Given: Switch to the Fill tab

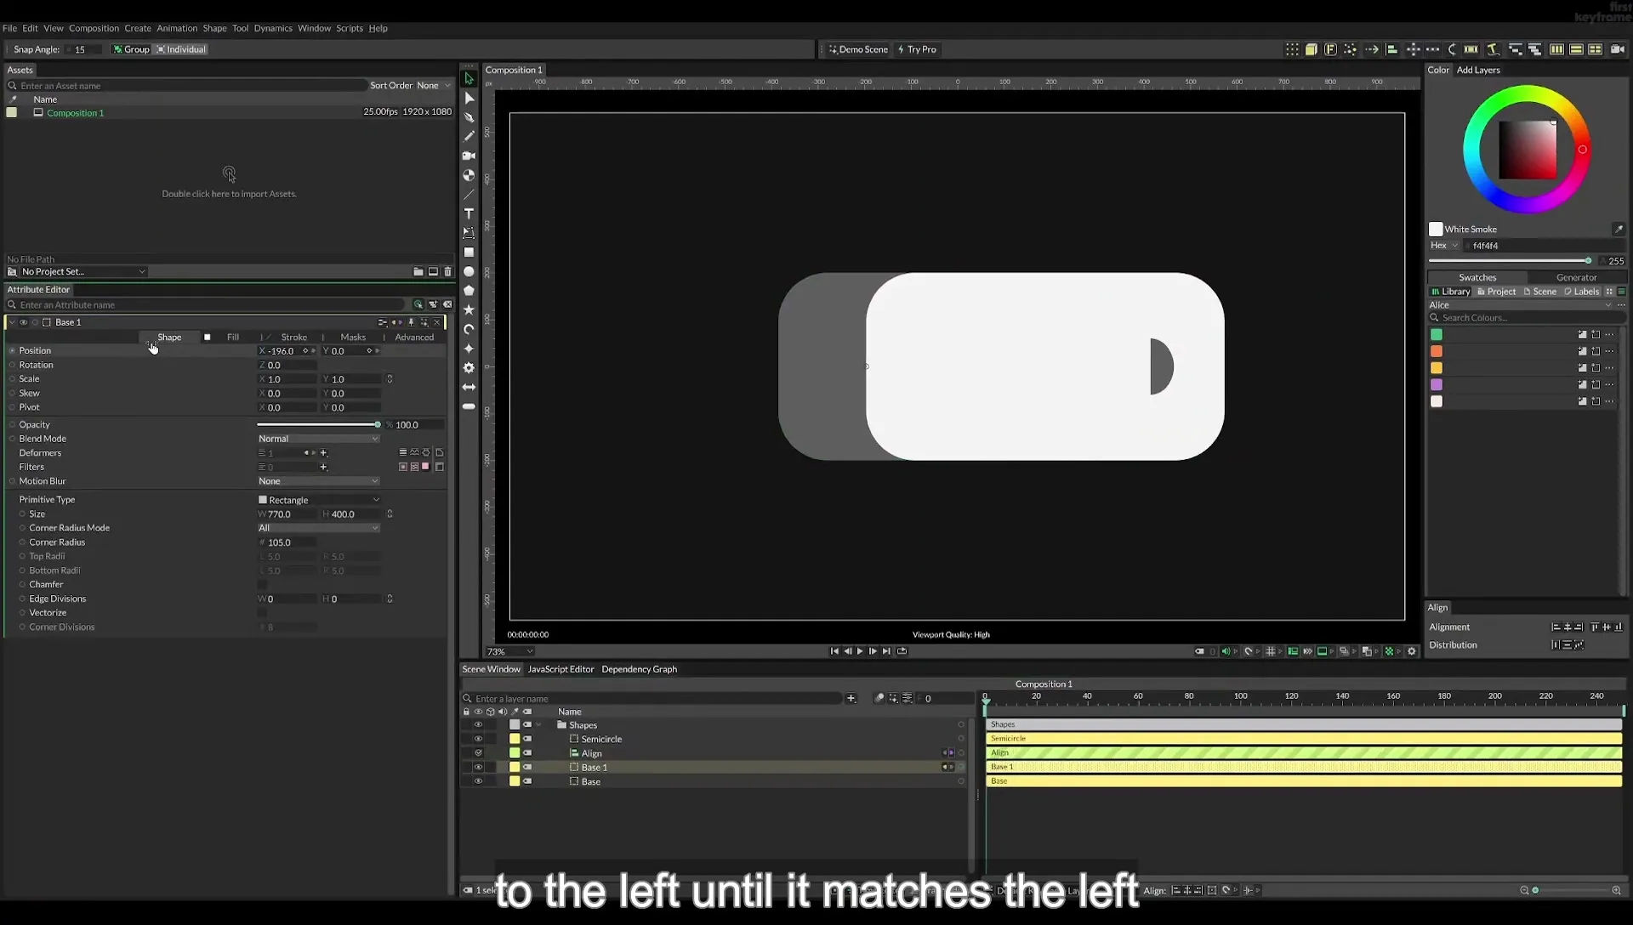Looking at the screenshot, I should pyautogui.click(x=232, y=338).
